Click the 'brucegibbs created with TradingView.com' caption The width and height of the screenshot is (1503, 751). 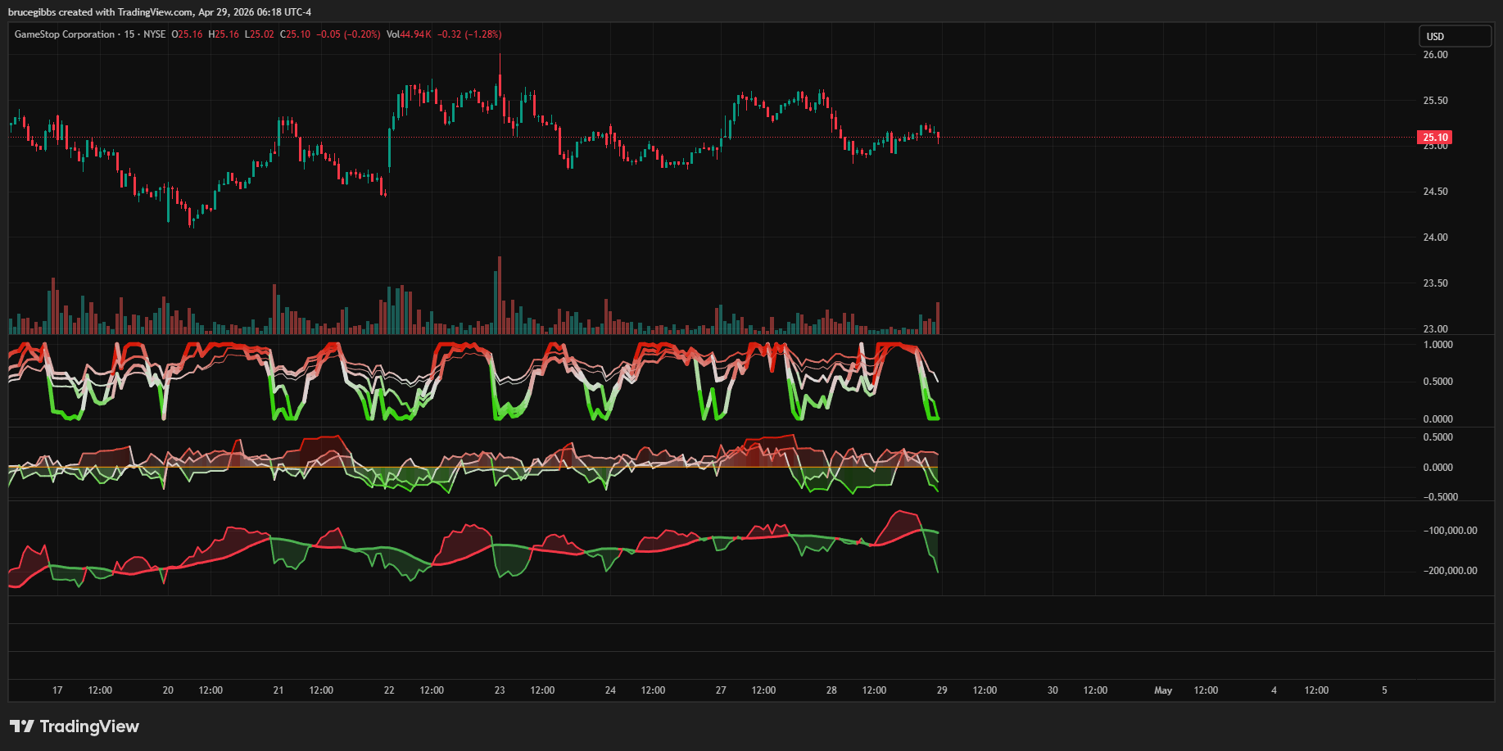point(101,12)
